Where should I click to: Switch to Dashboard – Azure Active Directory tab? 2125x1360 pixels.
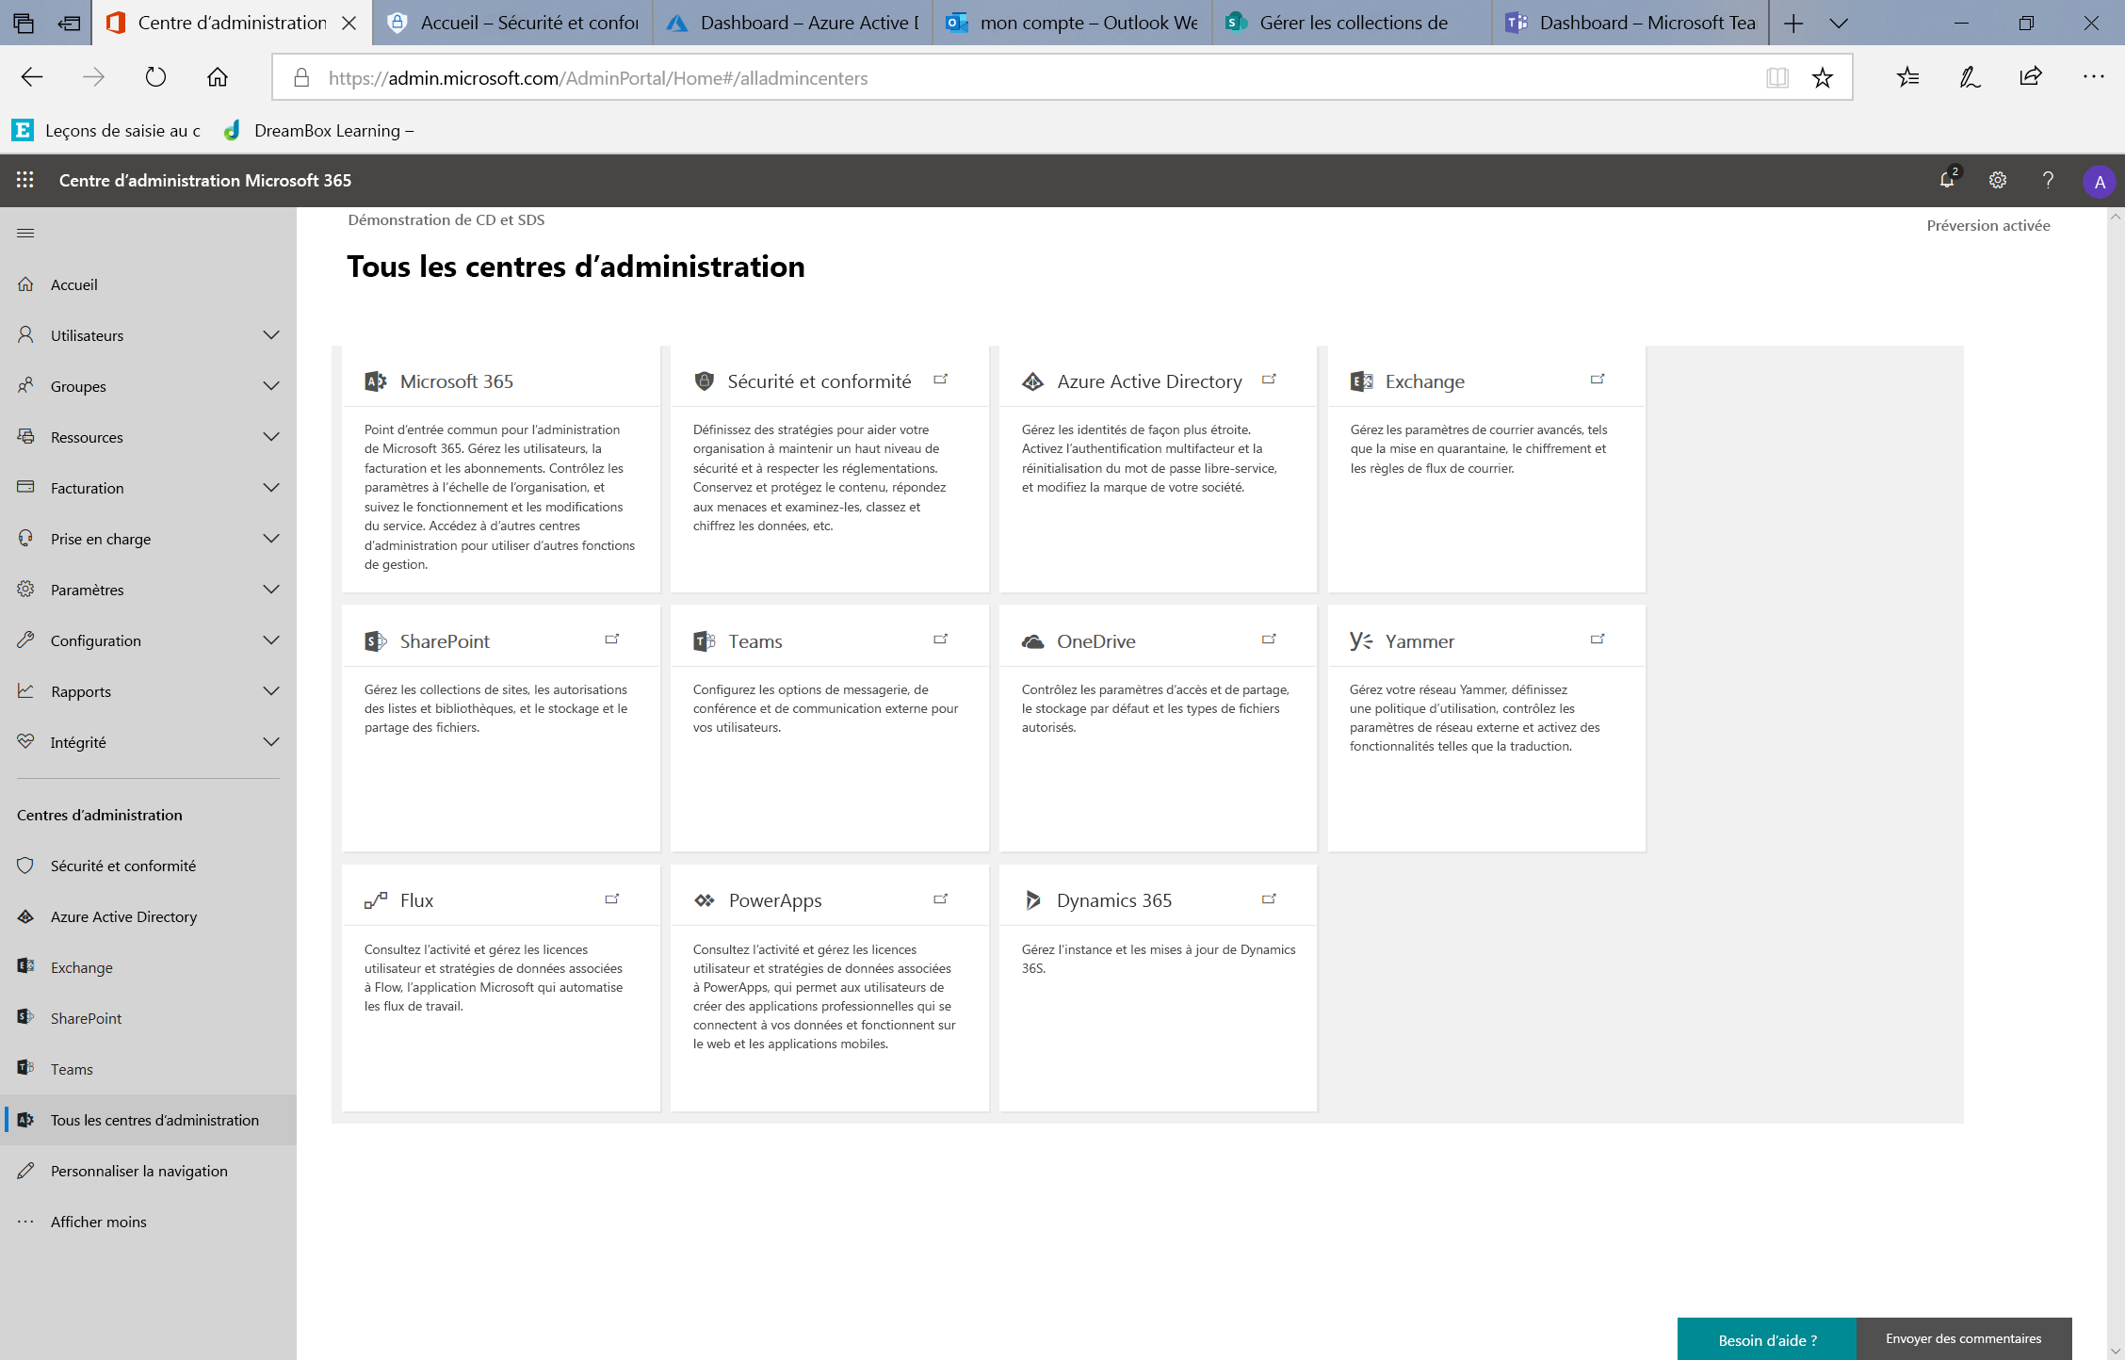[x=793, y=23]
